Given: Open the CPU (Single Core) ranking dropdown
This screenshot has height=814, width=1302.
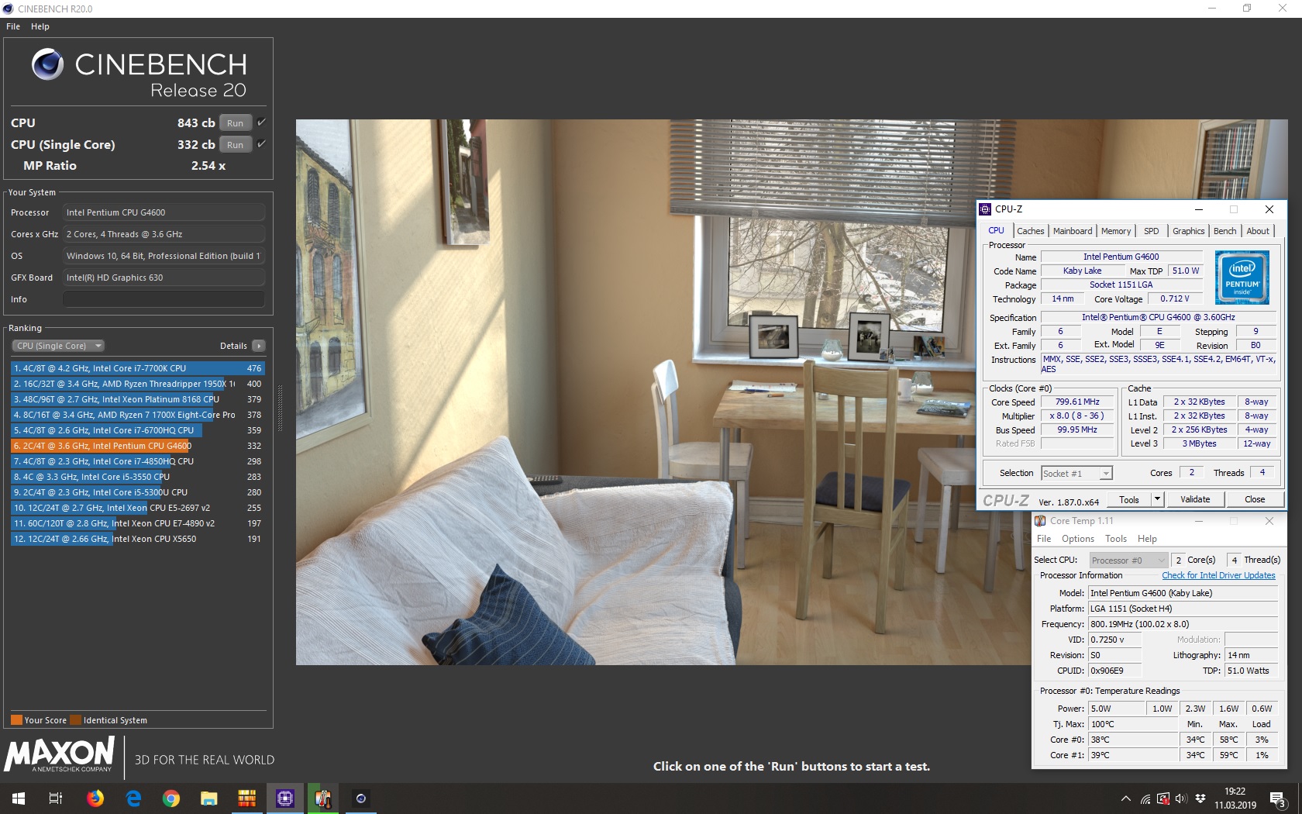Looking at the screenshot, I should [58, 346].
